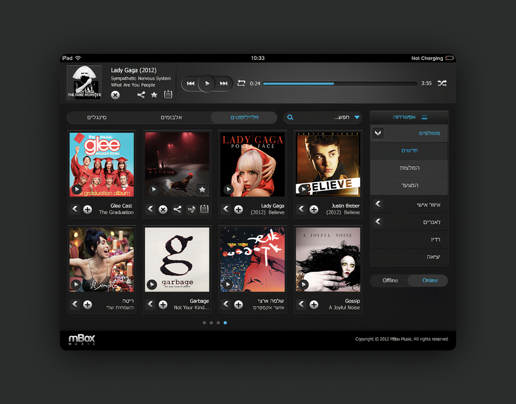Expand Glee Cast card arrow
The image size is (516, 404).
tap(75, 209)
